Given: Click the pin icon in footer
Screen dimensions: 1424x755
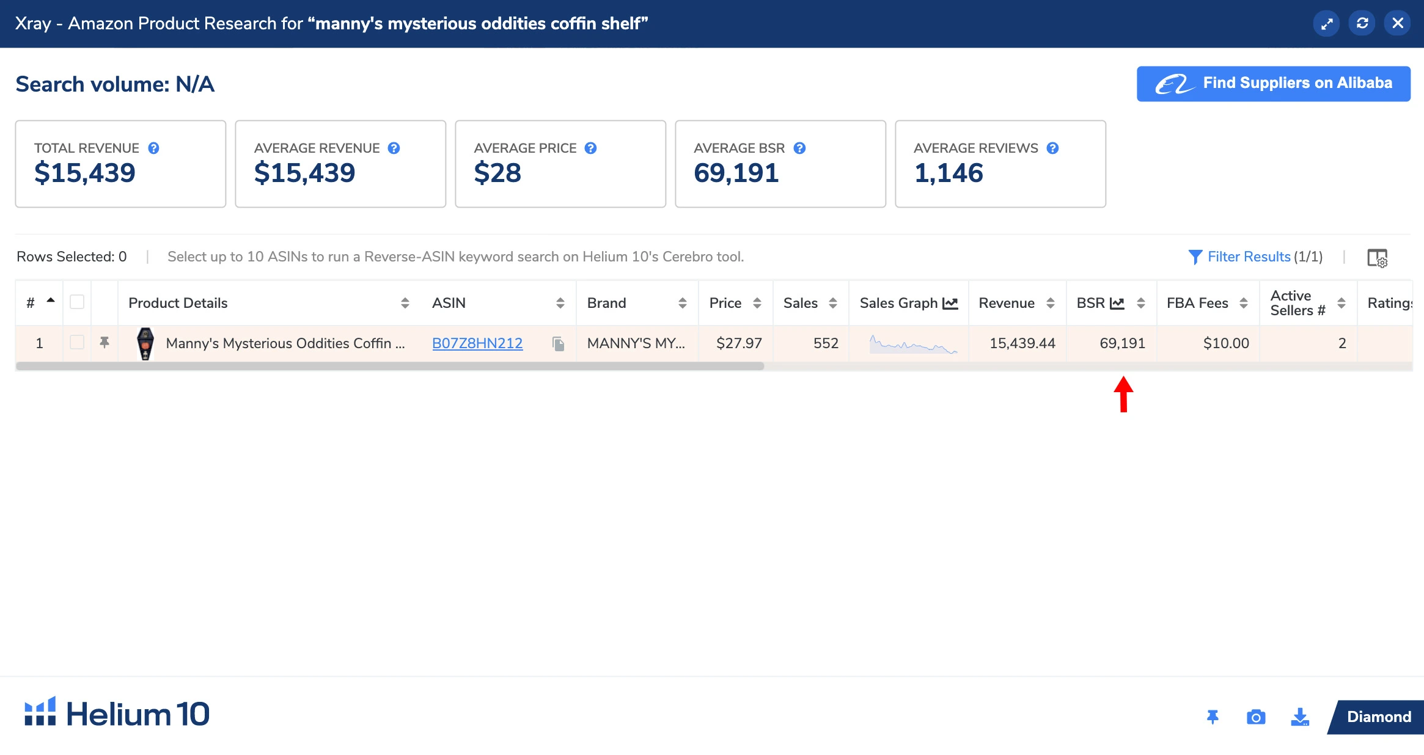Looking at the screenshot, I should point(1213,717).
